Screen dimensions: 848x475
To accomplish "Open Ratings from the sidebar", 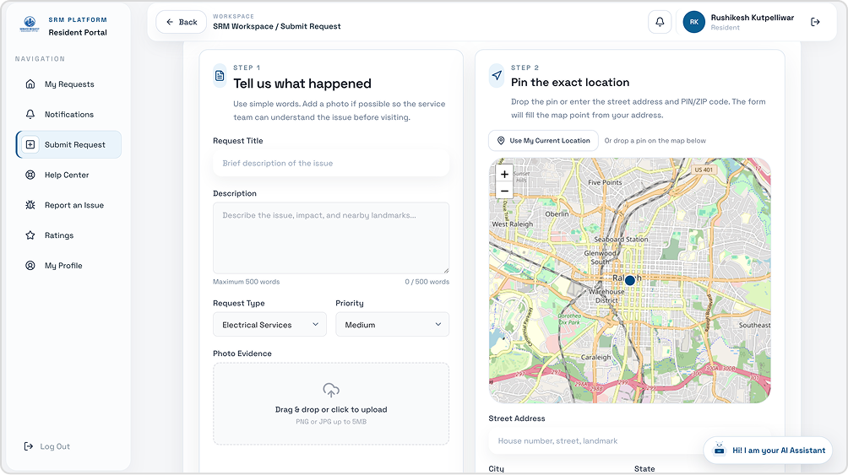I will tap(68, 235).
